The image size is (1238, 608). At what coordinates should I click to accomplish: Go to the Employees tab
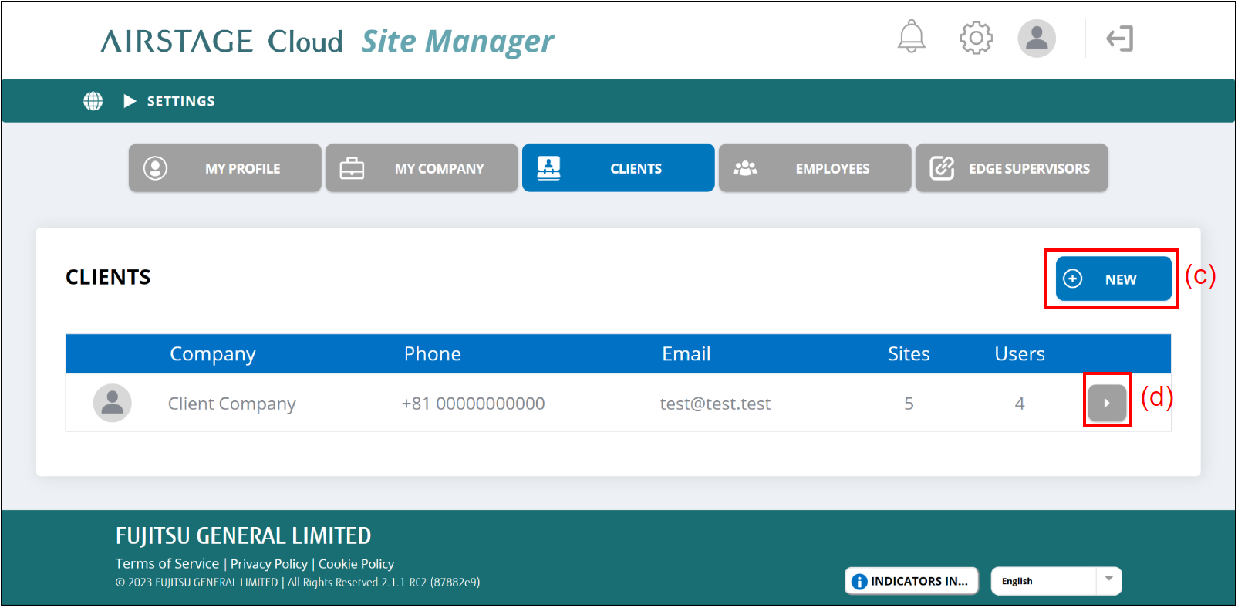tap(815, 168)
